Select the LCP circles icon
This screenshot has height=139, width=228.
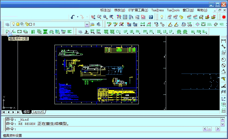click(x=190, y=24)
